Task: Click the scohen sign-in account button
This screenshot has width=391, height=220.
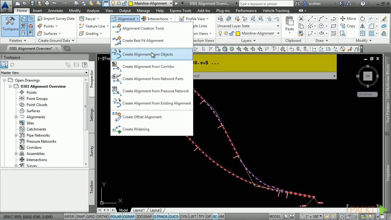Action: [x=312, y=4]
